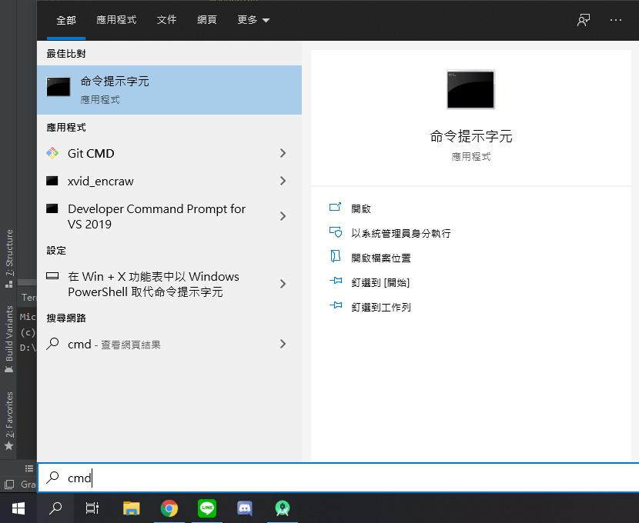Choose 以系統管理員身分執行
Viewport: 639px width, 523px height.
pos(401,233)
